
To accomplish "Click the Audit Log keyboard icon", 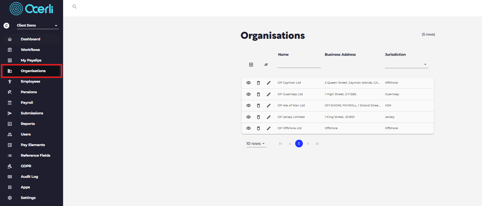I will click(10, 177).
